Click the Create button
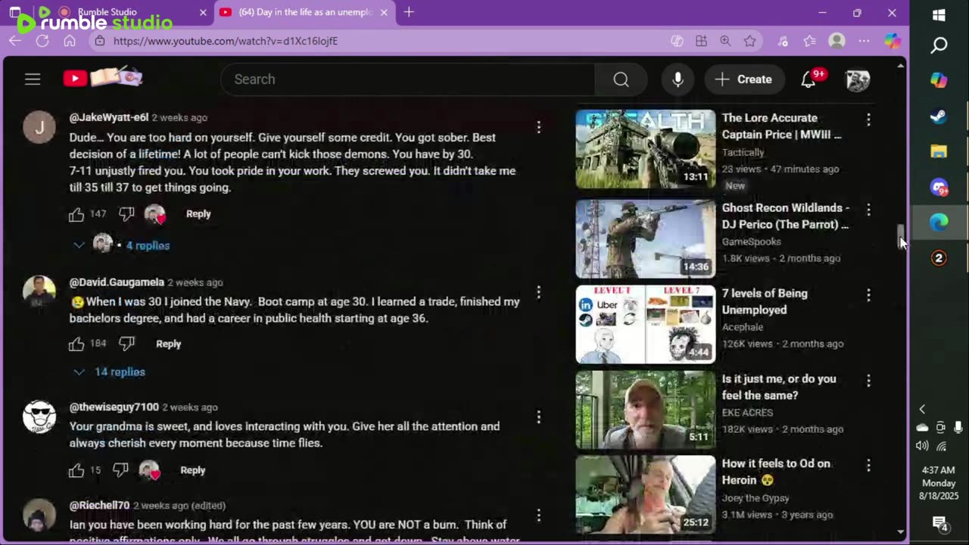The height and width of the screenshot is (545, 969). click(744, 79)
